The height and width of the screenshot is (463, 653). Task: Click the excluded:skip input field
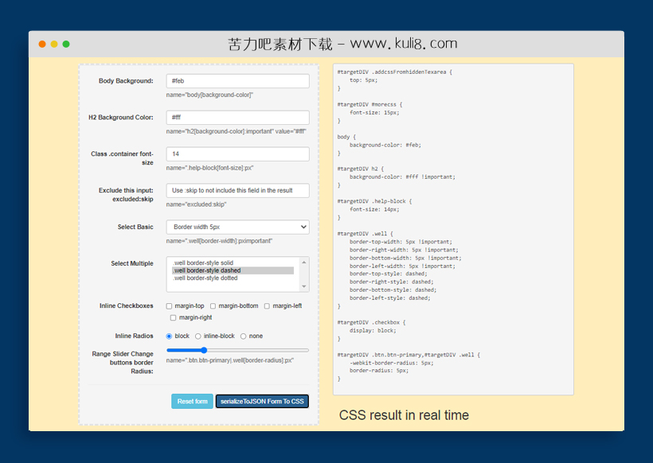point(237,191)
